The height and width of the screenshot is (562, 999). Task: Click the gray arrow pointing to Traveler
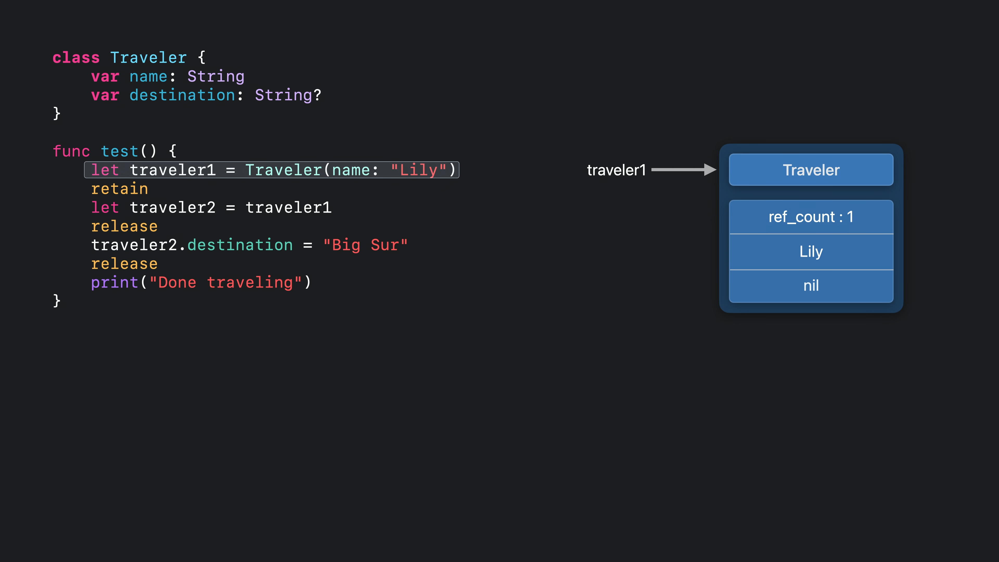click(x=683, y=169)
